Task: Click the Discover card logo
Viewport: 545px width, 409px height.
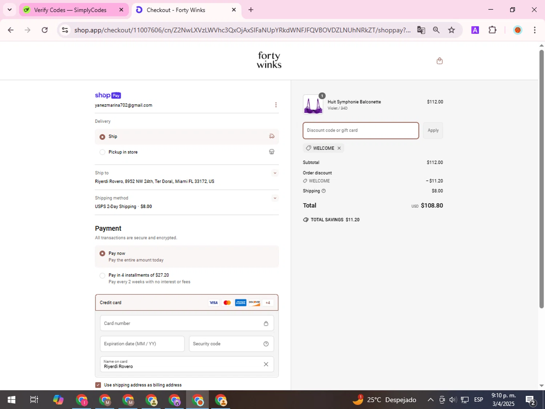Action: coord(254,302)
